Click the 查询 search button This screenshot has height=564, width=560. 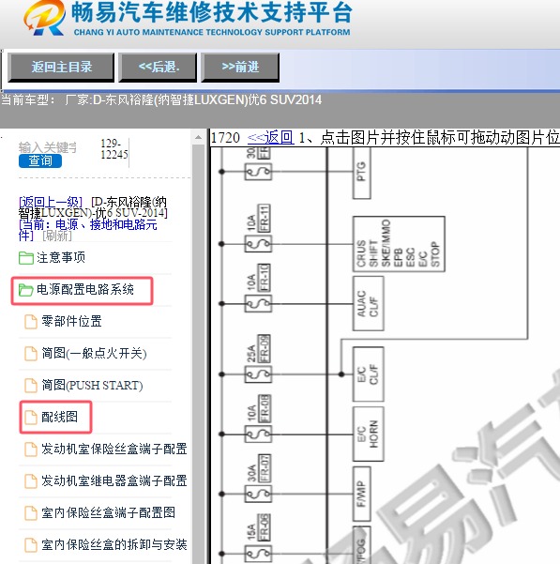40,160
